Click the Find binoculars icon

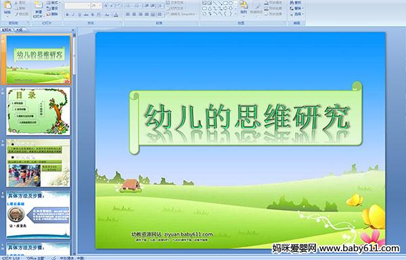(x=296, y=3)
